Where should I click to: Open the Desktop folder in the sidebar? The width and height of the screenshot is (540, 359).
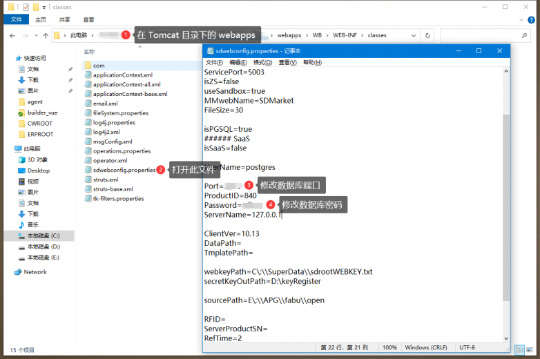tap(38, 171)
